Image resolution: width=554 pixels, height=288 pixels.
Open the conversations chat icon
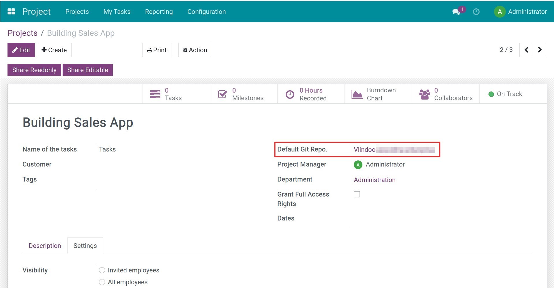[x=456, y=12]
